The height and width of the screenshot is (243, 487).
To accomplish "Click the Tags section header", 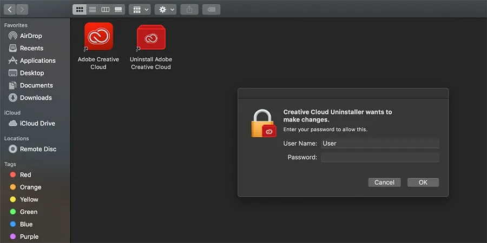I will [x=10, y=164].
